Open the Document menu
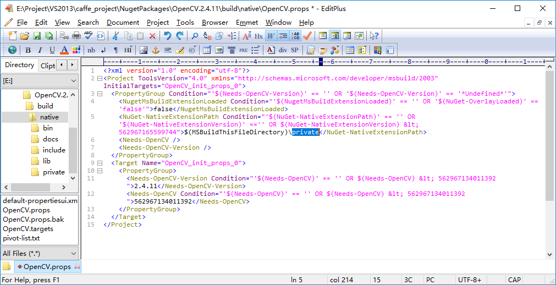The height and width of the screenshot is (285, 556). [x=123, y=23]
